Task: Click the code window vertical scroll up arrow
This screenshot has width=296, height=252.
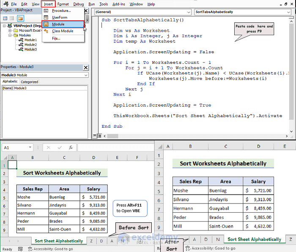Action: pyautogui.click(x=291, y=21)
